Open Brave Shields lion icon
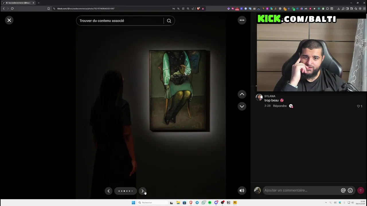The width and height of the screenshot is (367, 206). [198, 9]
